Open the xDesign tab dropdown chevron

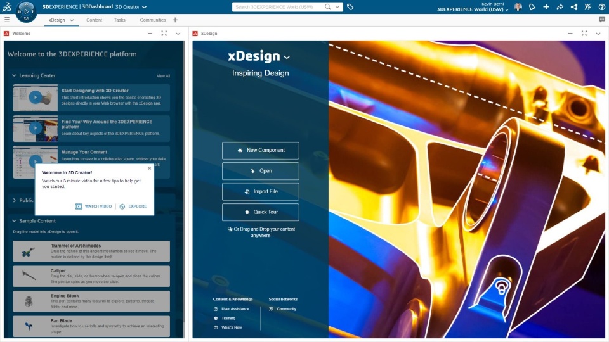72,20
